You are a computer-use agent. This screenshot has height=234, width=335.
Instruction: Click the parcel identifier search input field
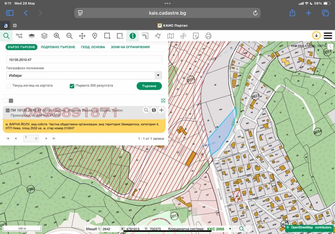tap(84, 59)
